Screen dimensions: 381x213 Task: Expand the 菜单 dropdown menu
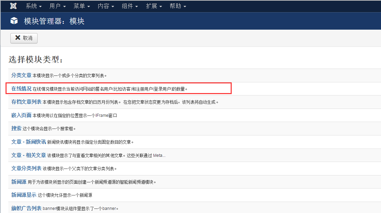click(82, 6)
